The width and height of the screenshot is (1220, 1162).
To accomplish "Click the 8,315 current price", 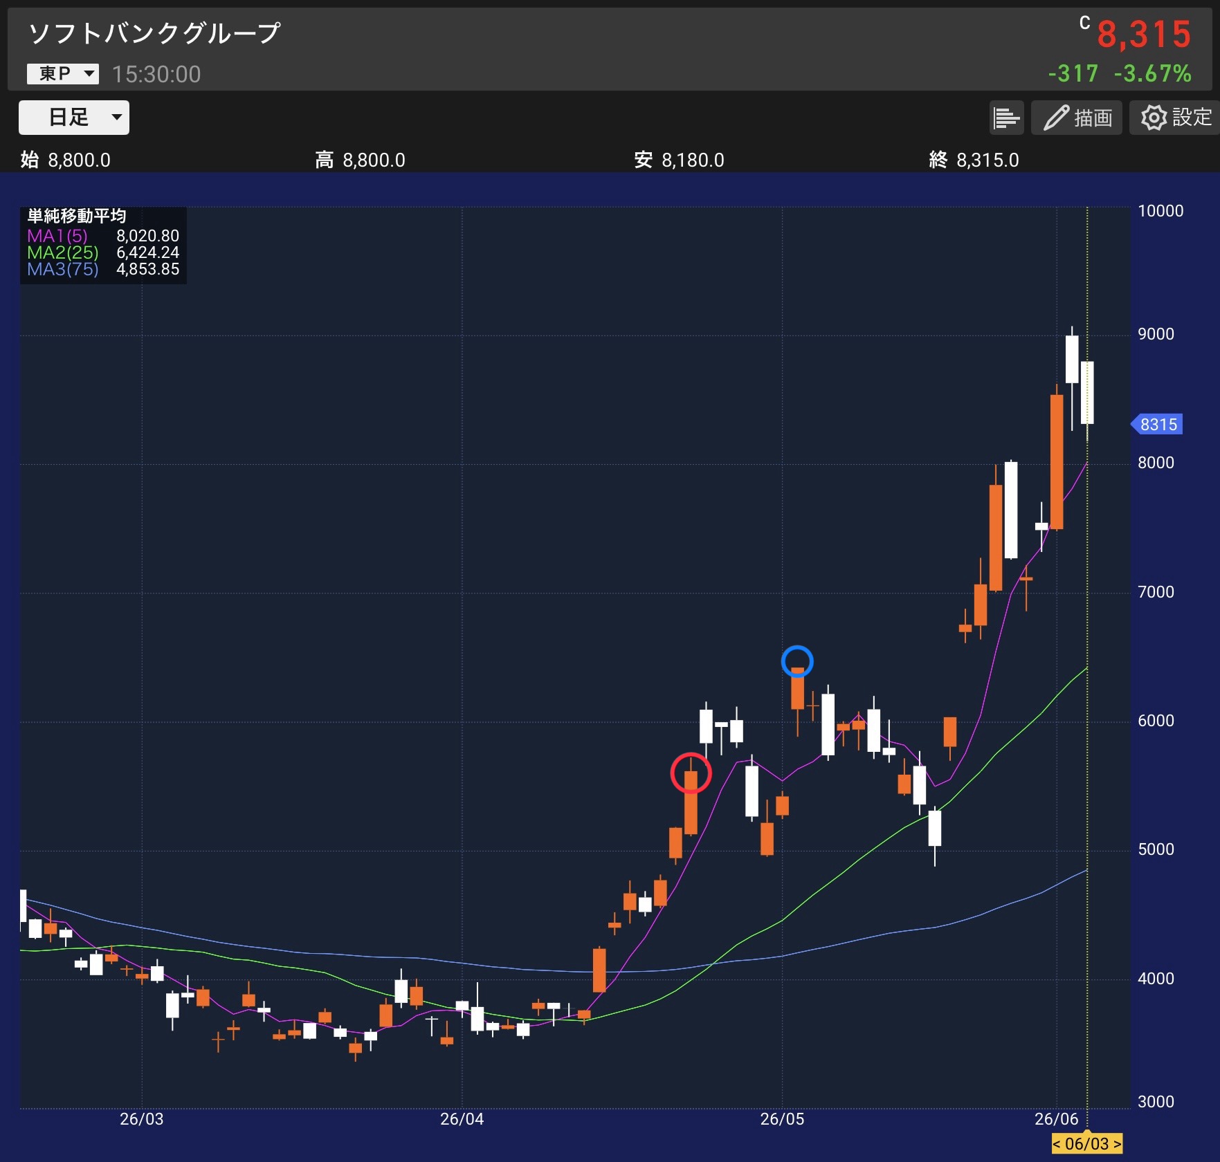I will (1144, 35).
